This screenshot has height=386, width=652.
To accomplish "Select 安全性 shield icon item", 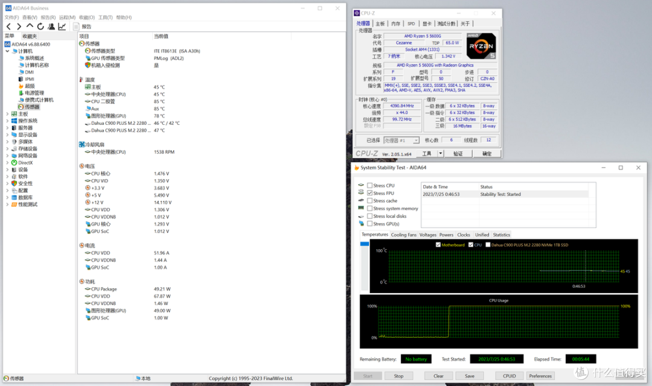I will (14, 183).
